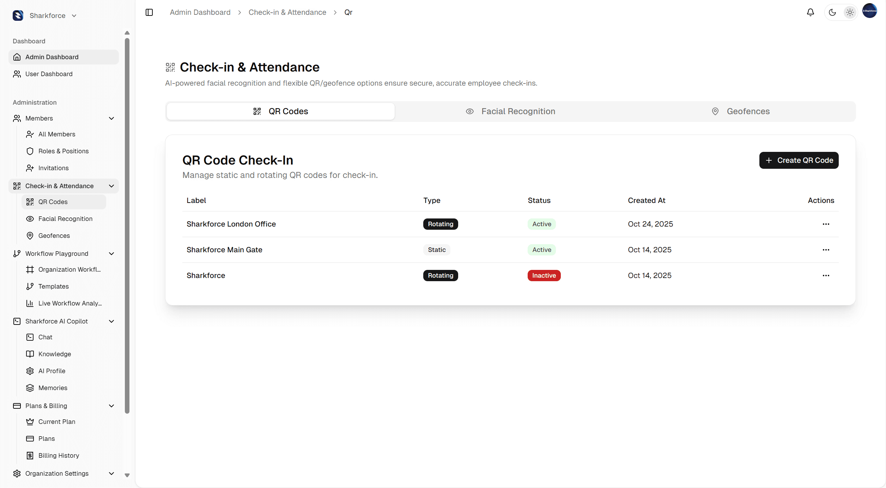Open the Chat icon under Sharkforce AI Copilot
This screenshot has height=488, width=886.
[30, 337]
